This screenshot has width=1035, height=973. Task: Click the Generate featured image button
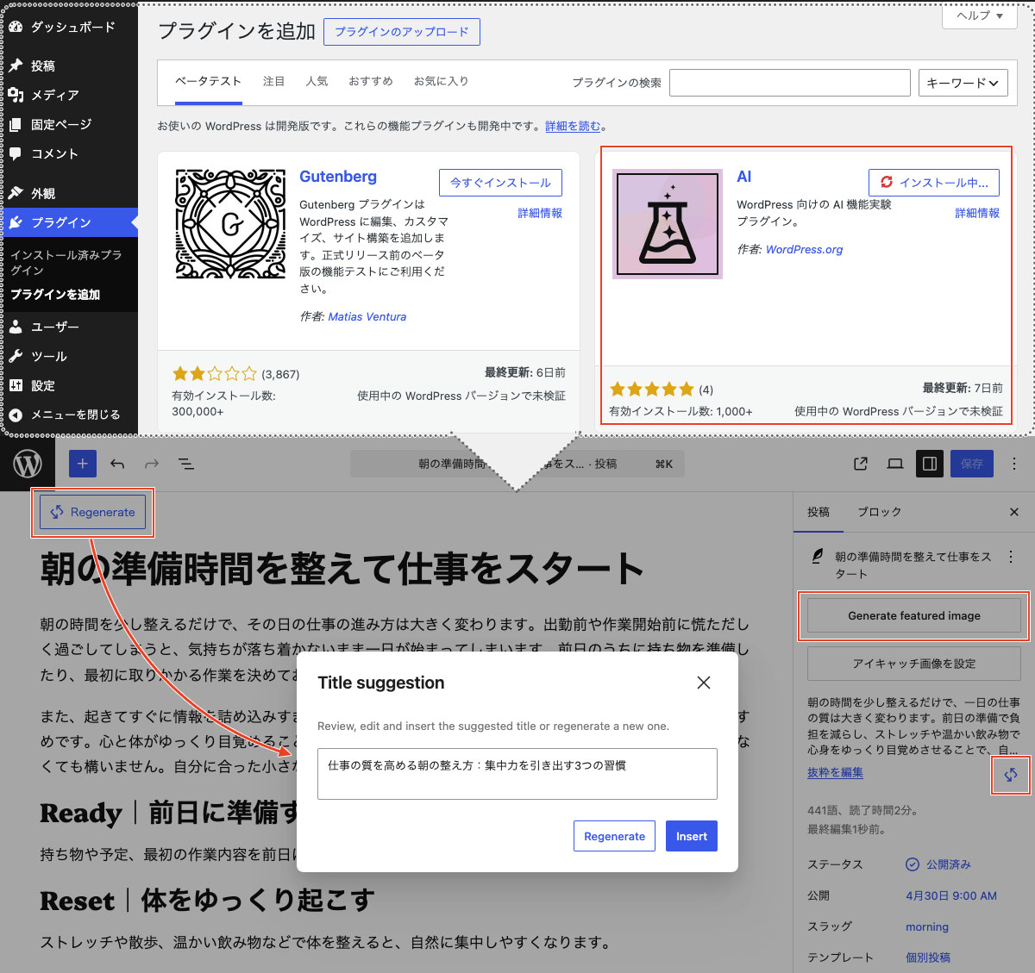pos(914,615)
